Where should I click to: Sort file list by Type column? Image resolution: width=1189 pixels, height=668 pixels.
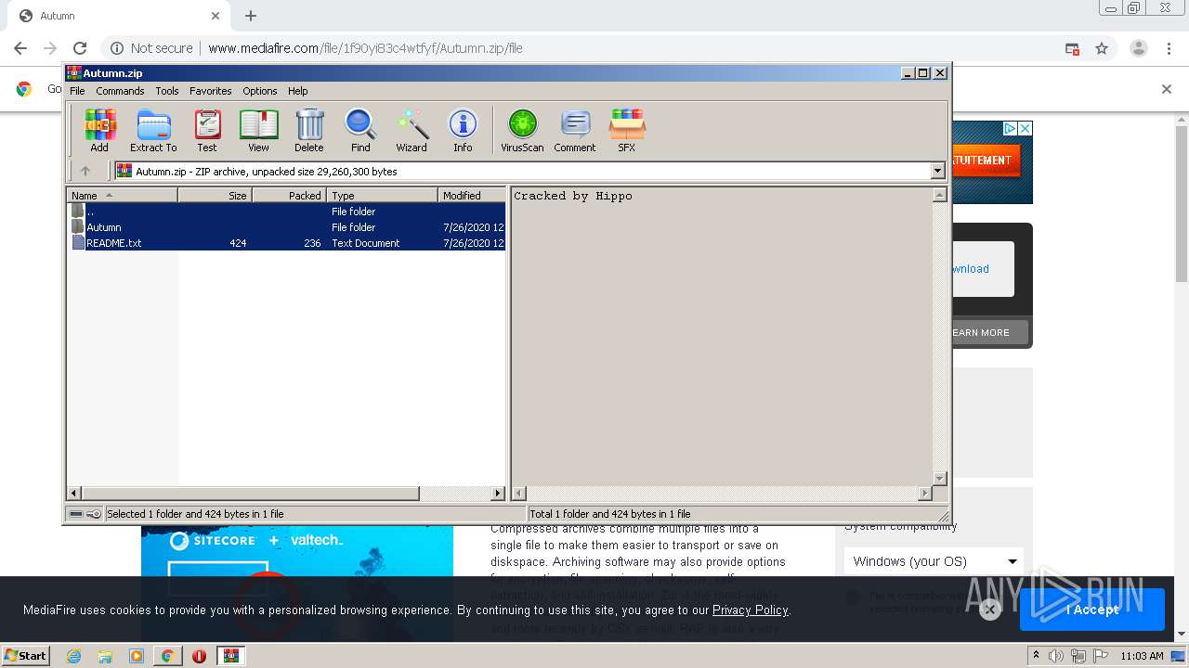[382, 195]
